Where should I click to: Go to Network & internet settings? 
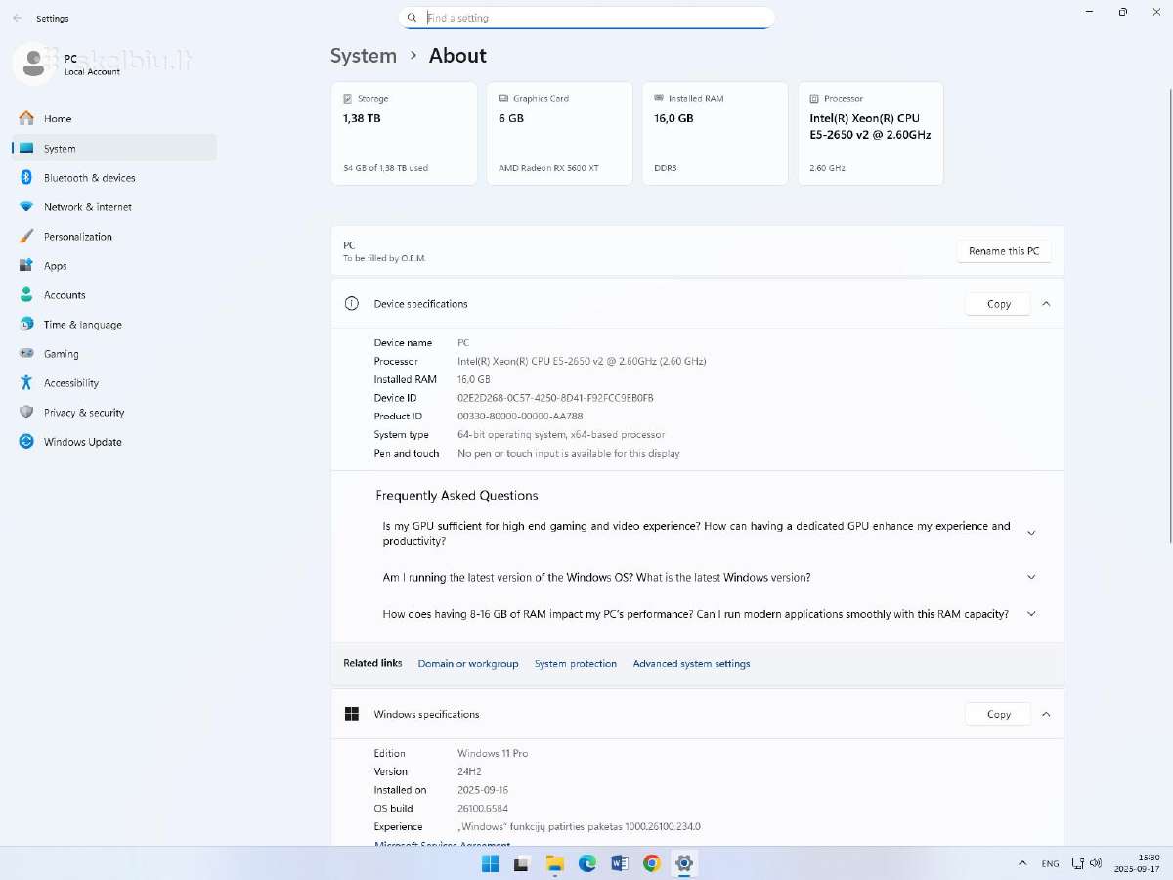(x=113, y=206)
